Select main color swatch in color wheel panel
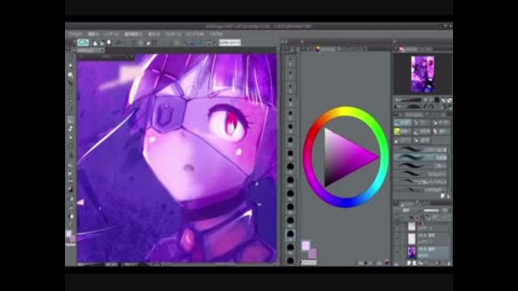518x291 pixels. (x=305, y=246)
